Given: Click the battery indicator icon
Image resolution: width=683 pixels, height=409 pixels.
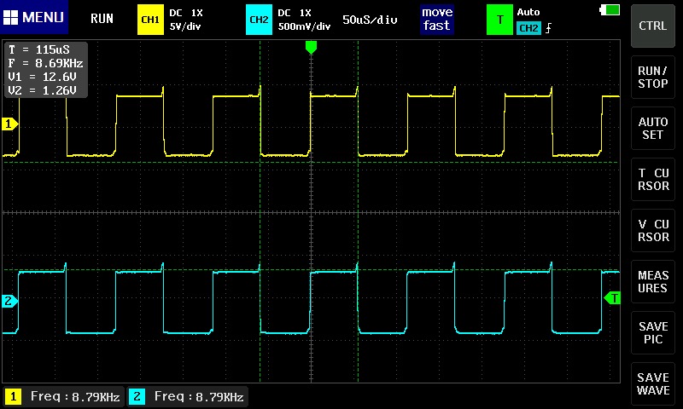Looking at the screenshot, I should [x=610, y=9].
